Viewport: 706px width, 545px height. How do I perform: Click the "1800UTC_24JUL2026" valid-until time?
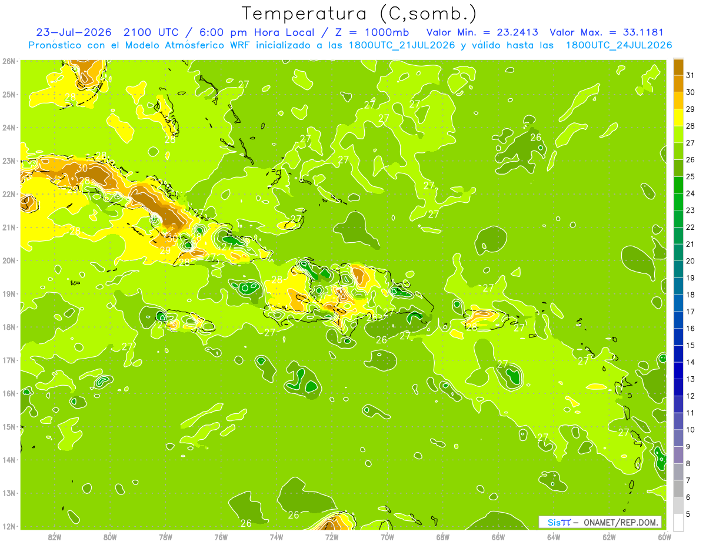(619, 45)
